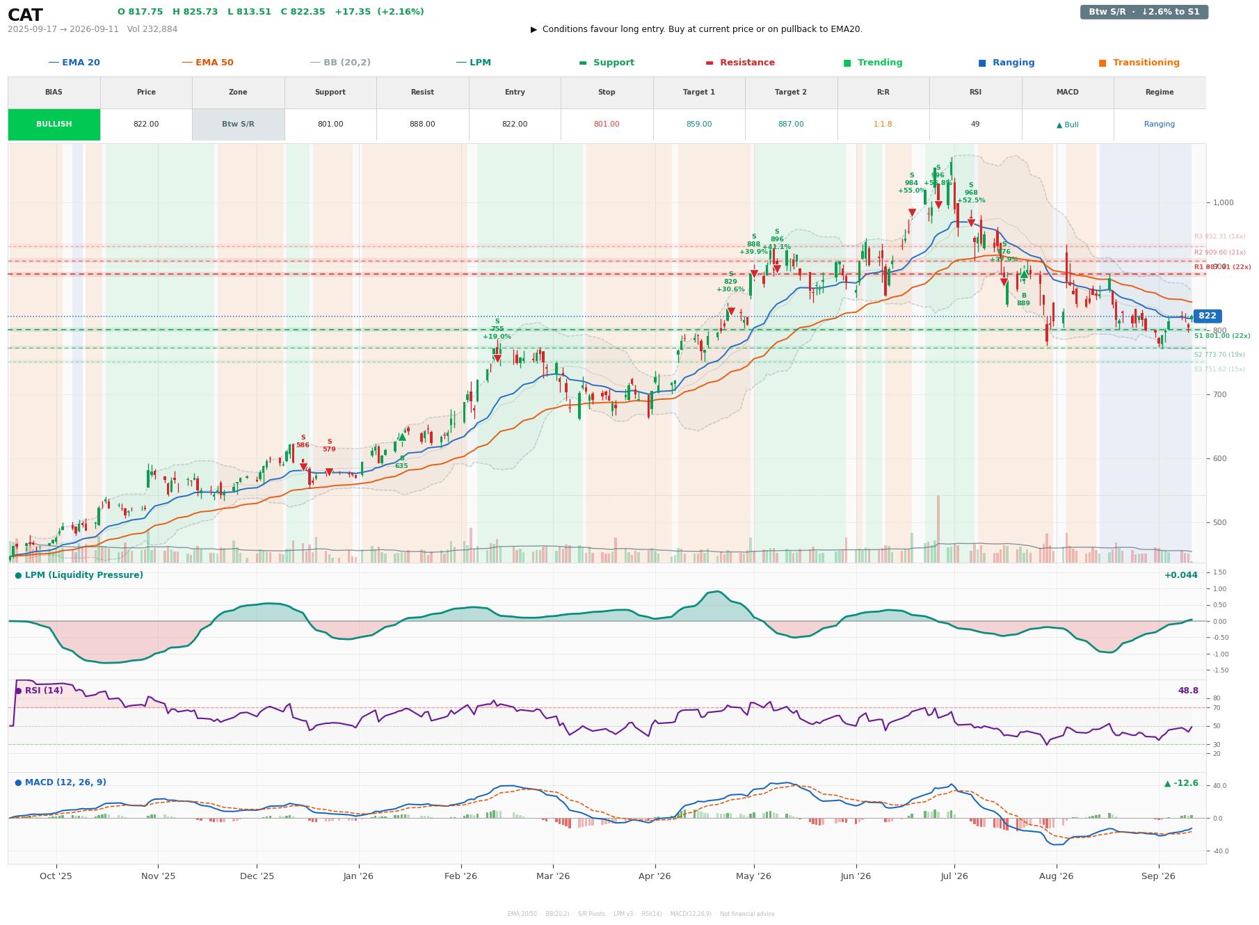
Task: Click the R3 932.31 (14x) resistance label
Action: [x=1219, y=236]
